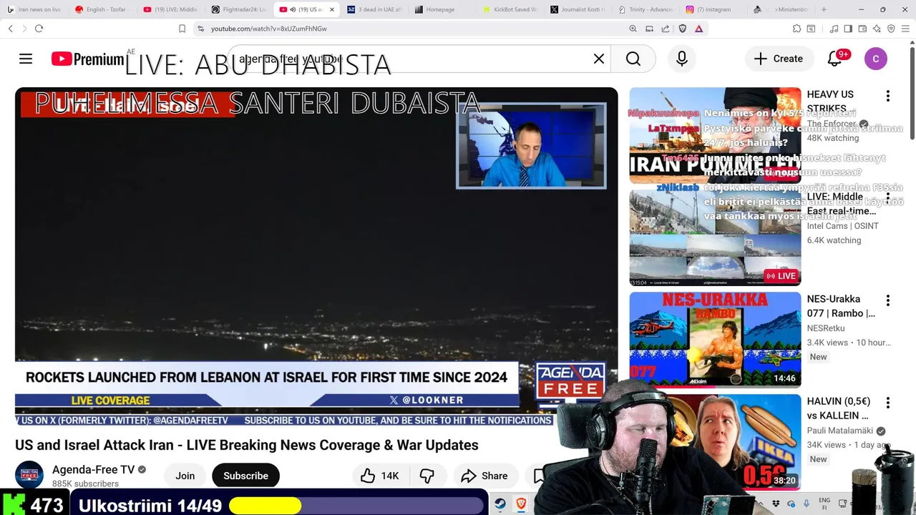Switch to Iran news on live tab
This screenshot has height=515, width=916.
(x=34, y=9)
